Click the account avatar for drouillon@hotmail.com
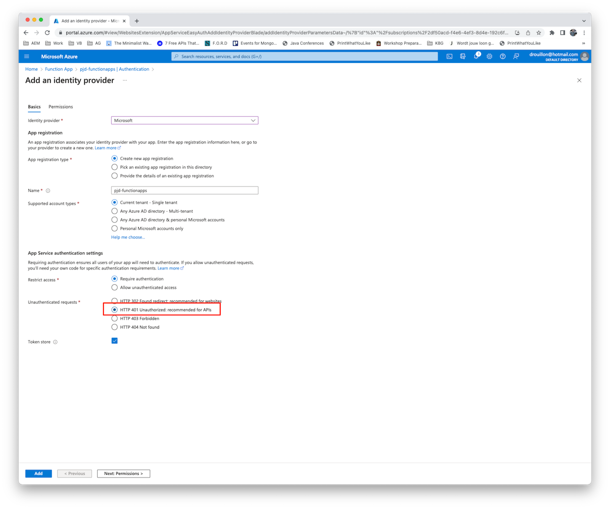This screenshot has height=509, width=610. click(585, 56)
